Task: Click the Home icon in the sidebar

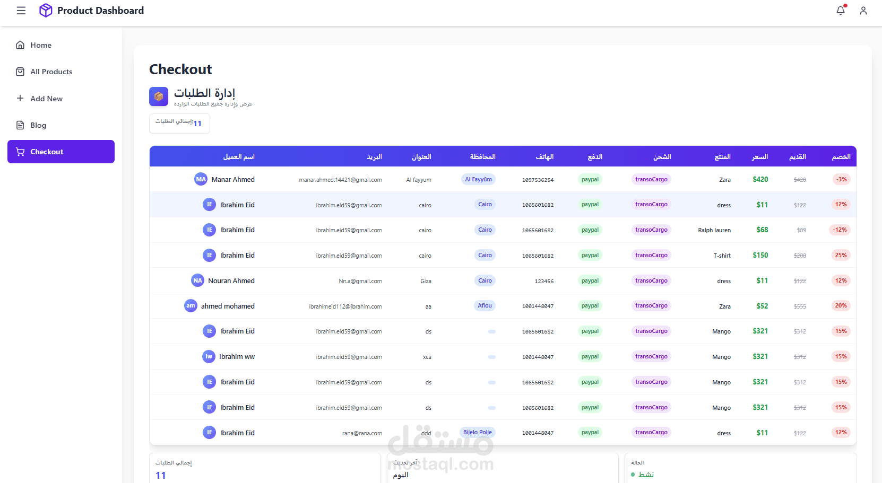Action: point(20,45)
